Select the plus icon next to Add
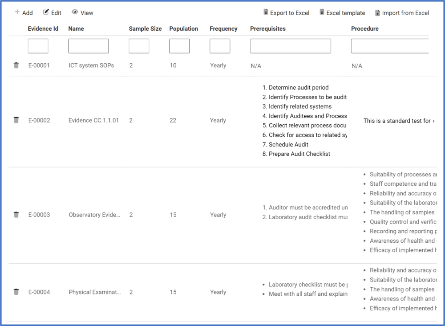 click(15, 12)
